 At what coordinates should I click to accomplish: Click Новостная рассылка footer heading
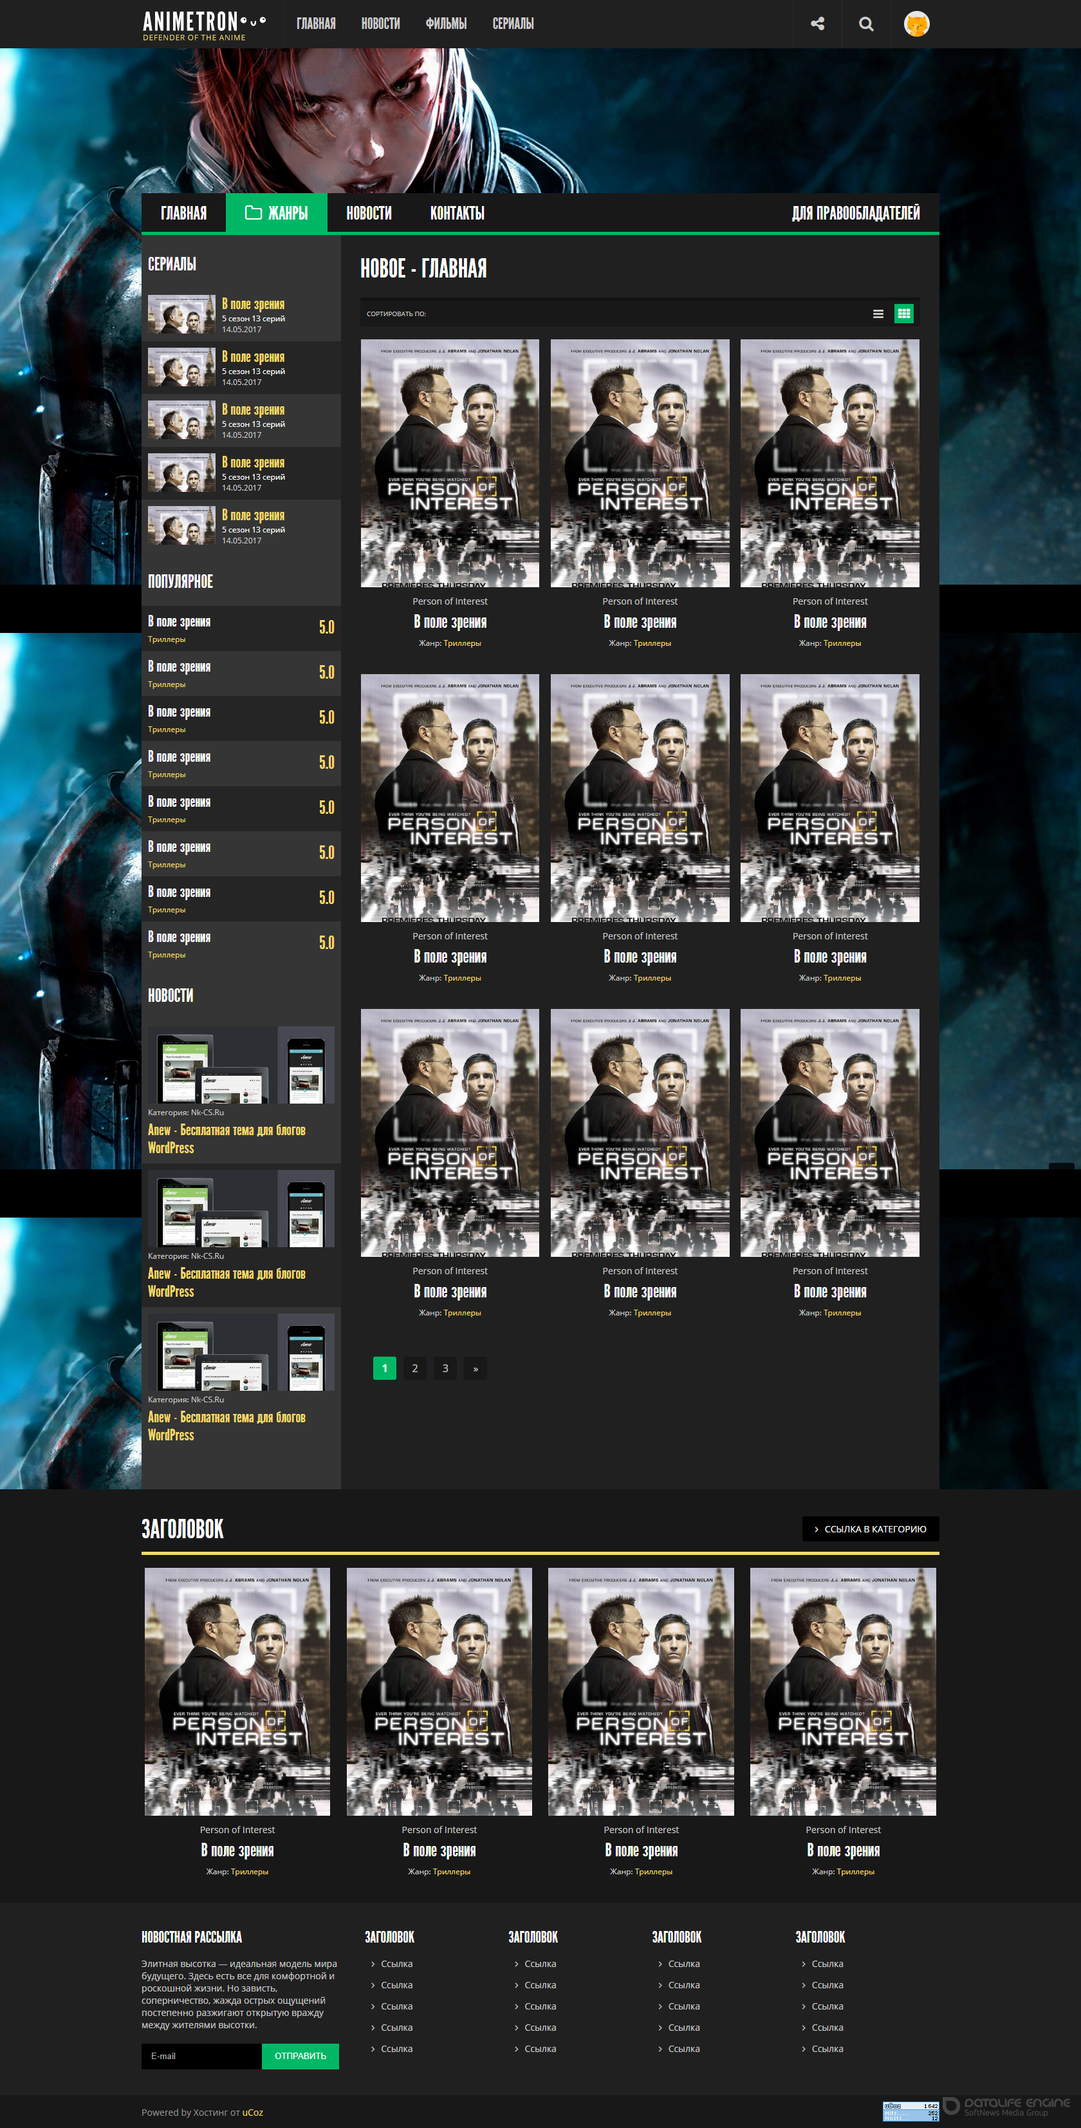(192, 1937)
